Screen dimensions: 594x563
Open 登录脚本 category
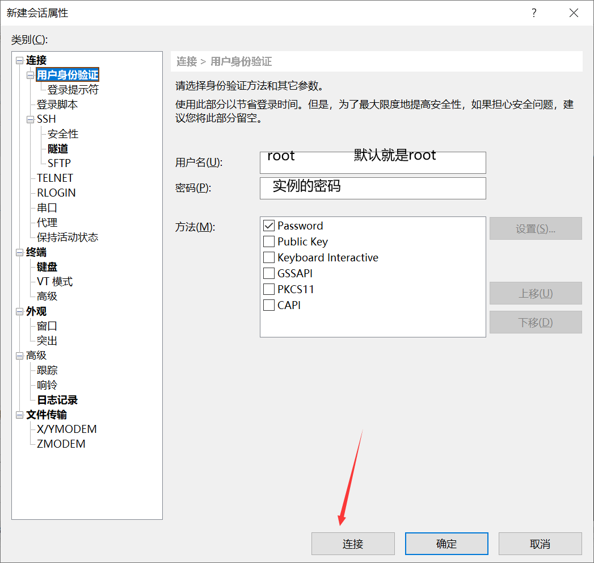tap(57, 105)
